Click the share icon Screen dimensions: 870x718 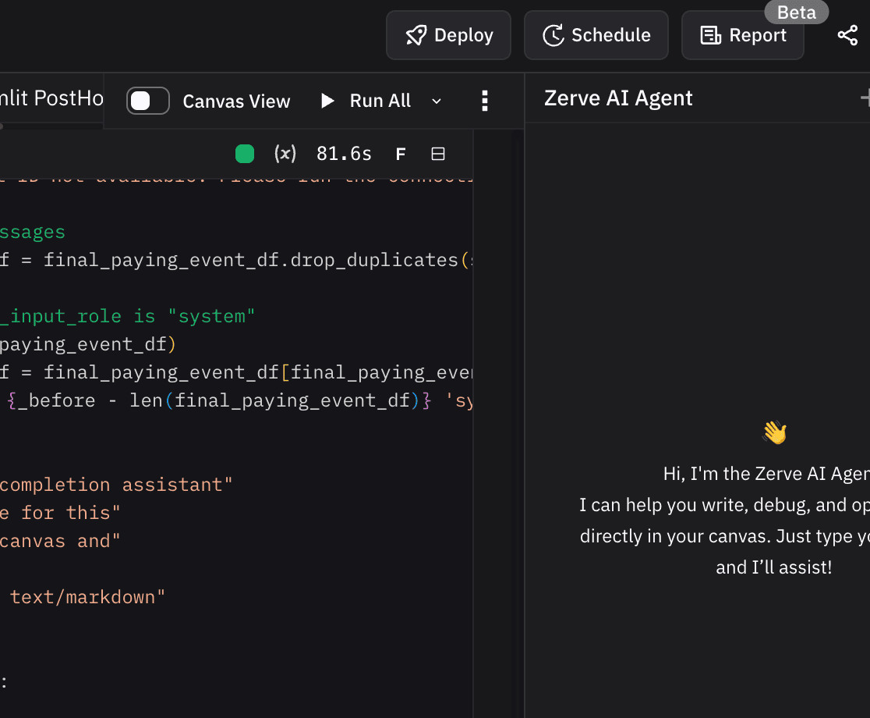847,35
